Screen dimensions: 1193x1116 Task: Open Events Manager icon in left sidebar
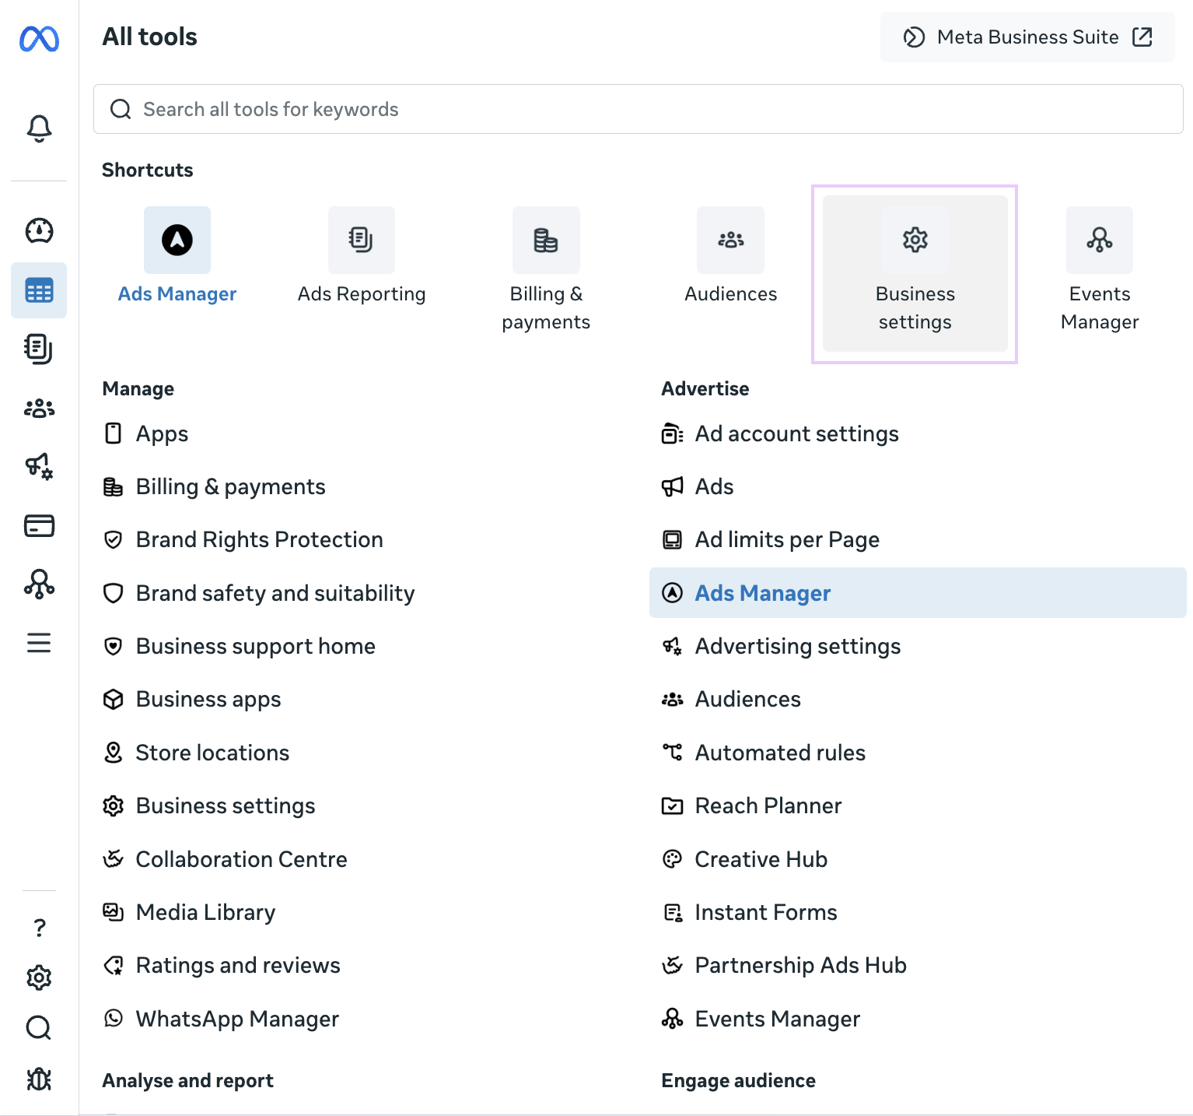tap(39, 584)
